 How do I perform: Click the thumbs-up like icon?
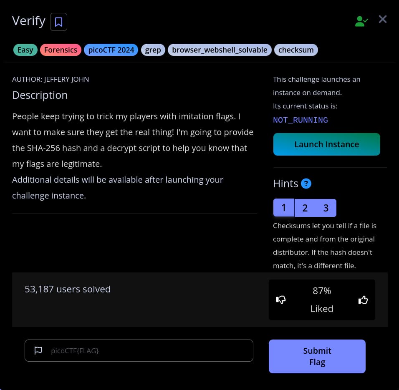click(x=363, y=299)
